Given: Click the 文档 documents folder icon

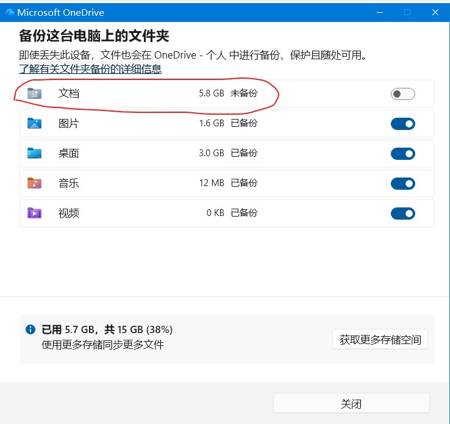Looking at the screenshot, I should [34, 93].
